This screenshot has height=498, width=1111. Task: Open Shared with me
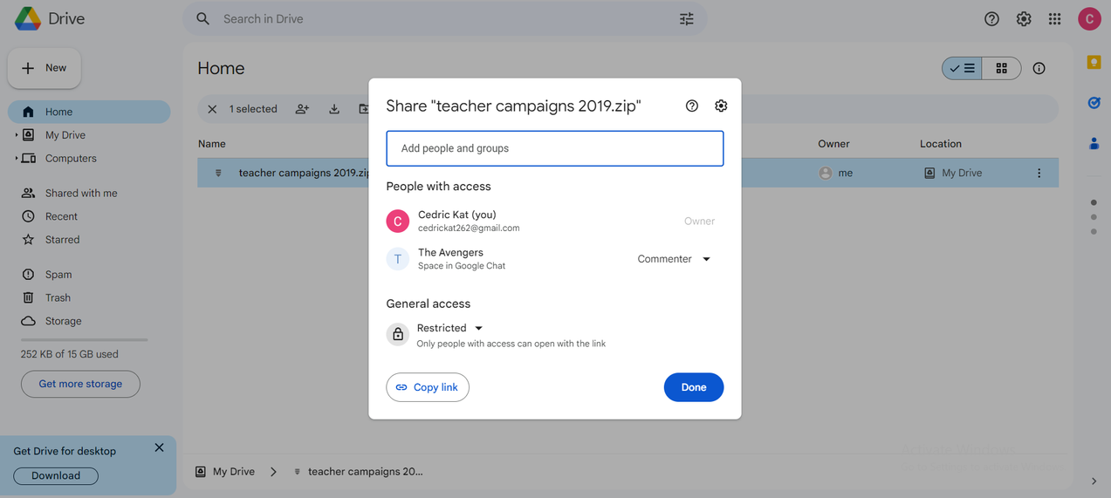81,194
